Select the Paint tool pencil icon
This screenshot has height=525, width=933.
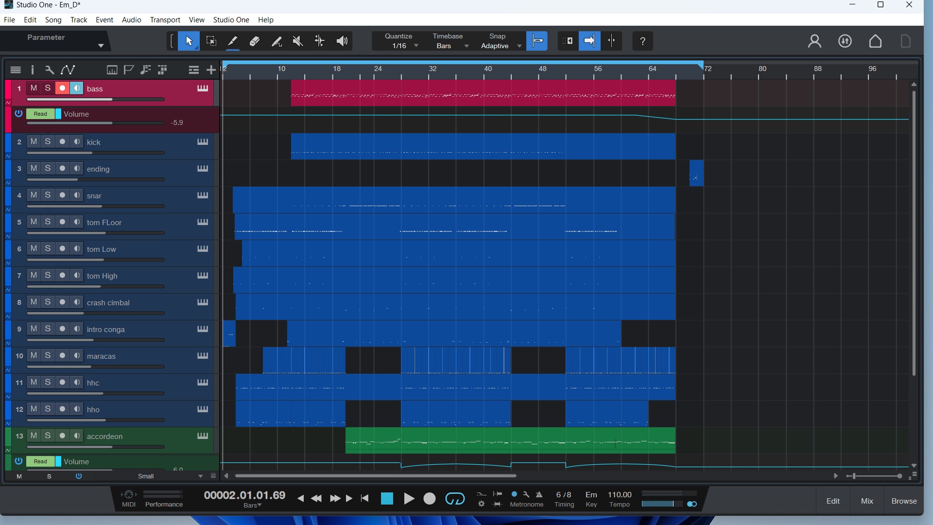coord(233,41)
